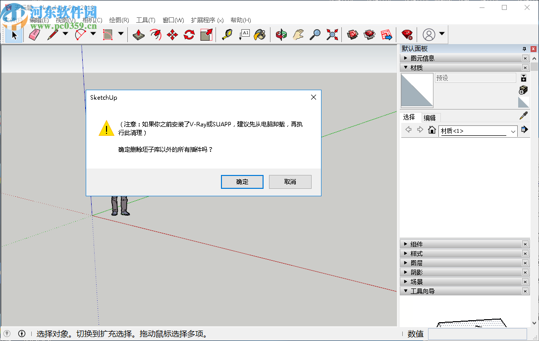This screenshot has width=539, height=341.
Task: Go back in materials browser
Action: [x=408, y=129]
